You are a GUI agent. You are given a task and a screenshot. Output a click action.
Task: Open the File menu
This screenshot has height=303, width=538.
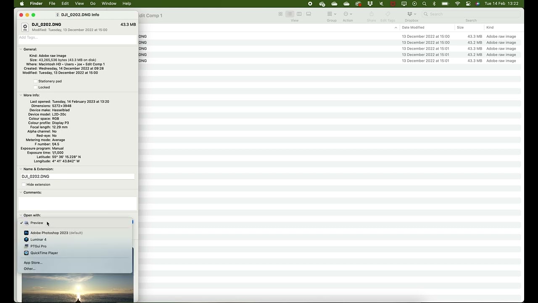(52, 3)
